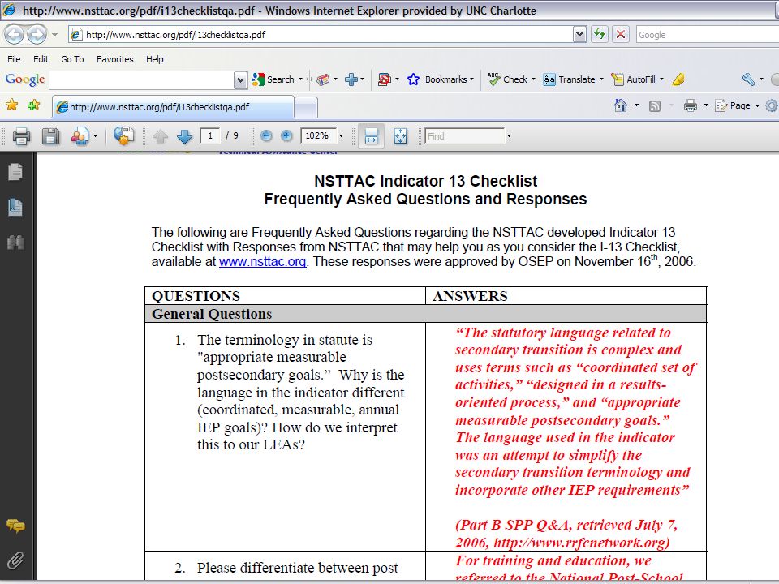
Task: Open the Find options dropdown arrow
Action: (x=509, y=135)
